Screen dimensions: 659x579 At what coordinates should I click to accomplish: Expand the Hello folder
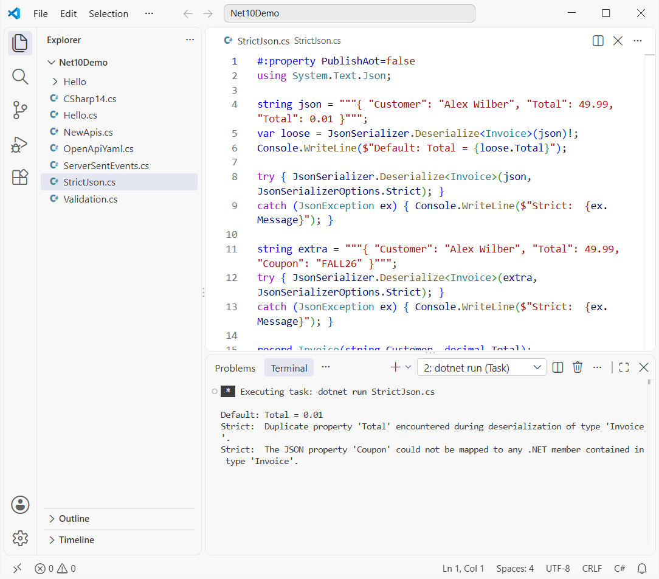pos(119,82)
